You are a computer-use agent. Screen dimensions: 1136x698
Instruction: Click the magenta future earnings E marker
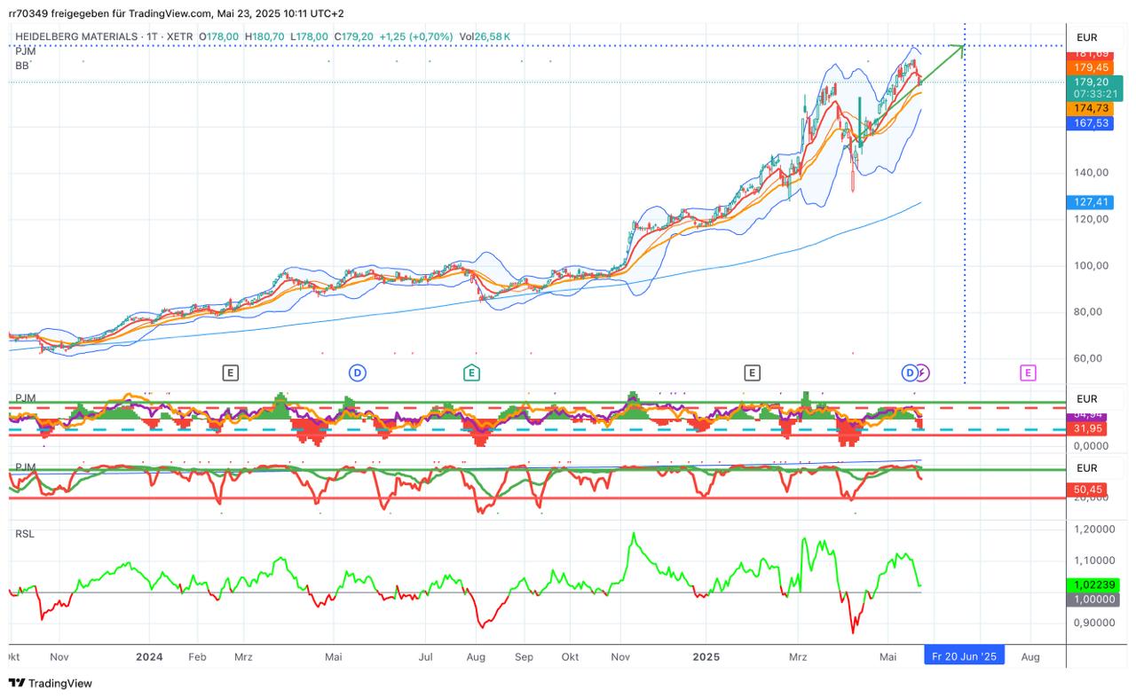(1027, 373)
